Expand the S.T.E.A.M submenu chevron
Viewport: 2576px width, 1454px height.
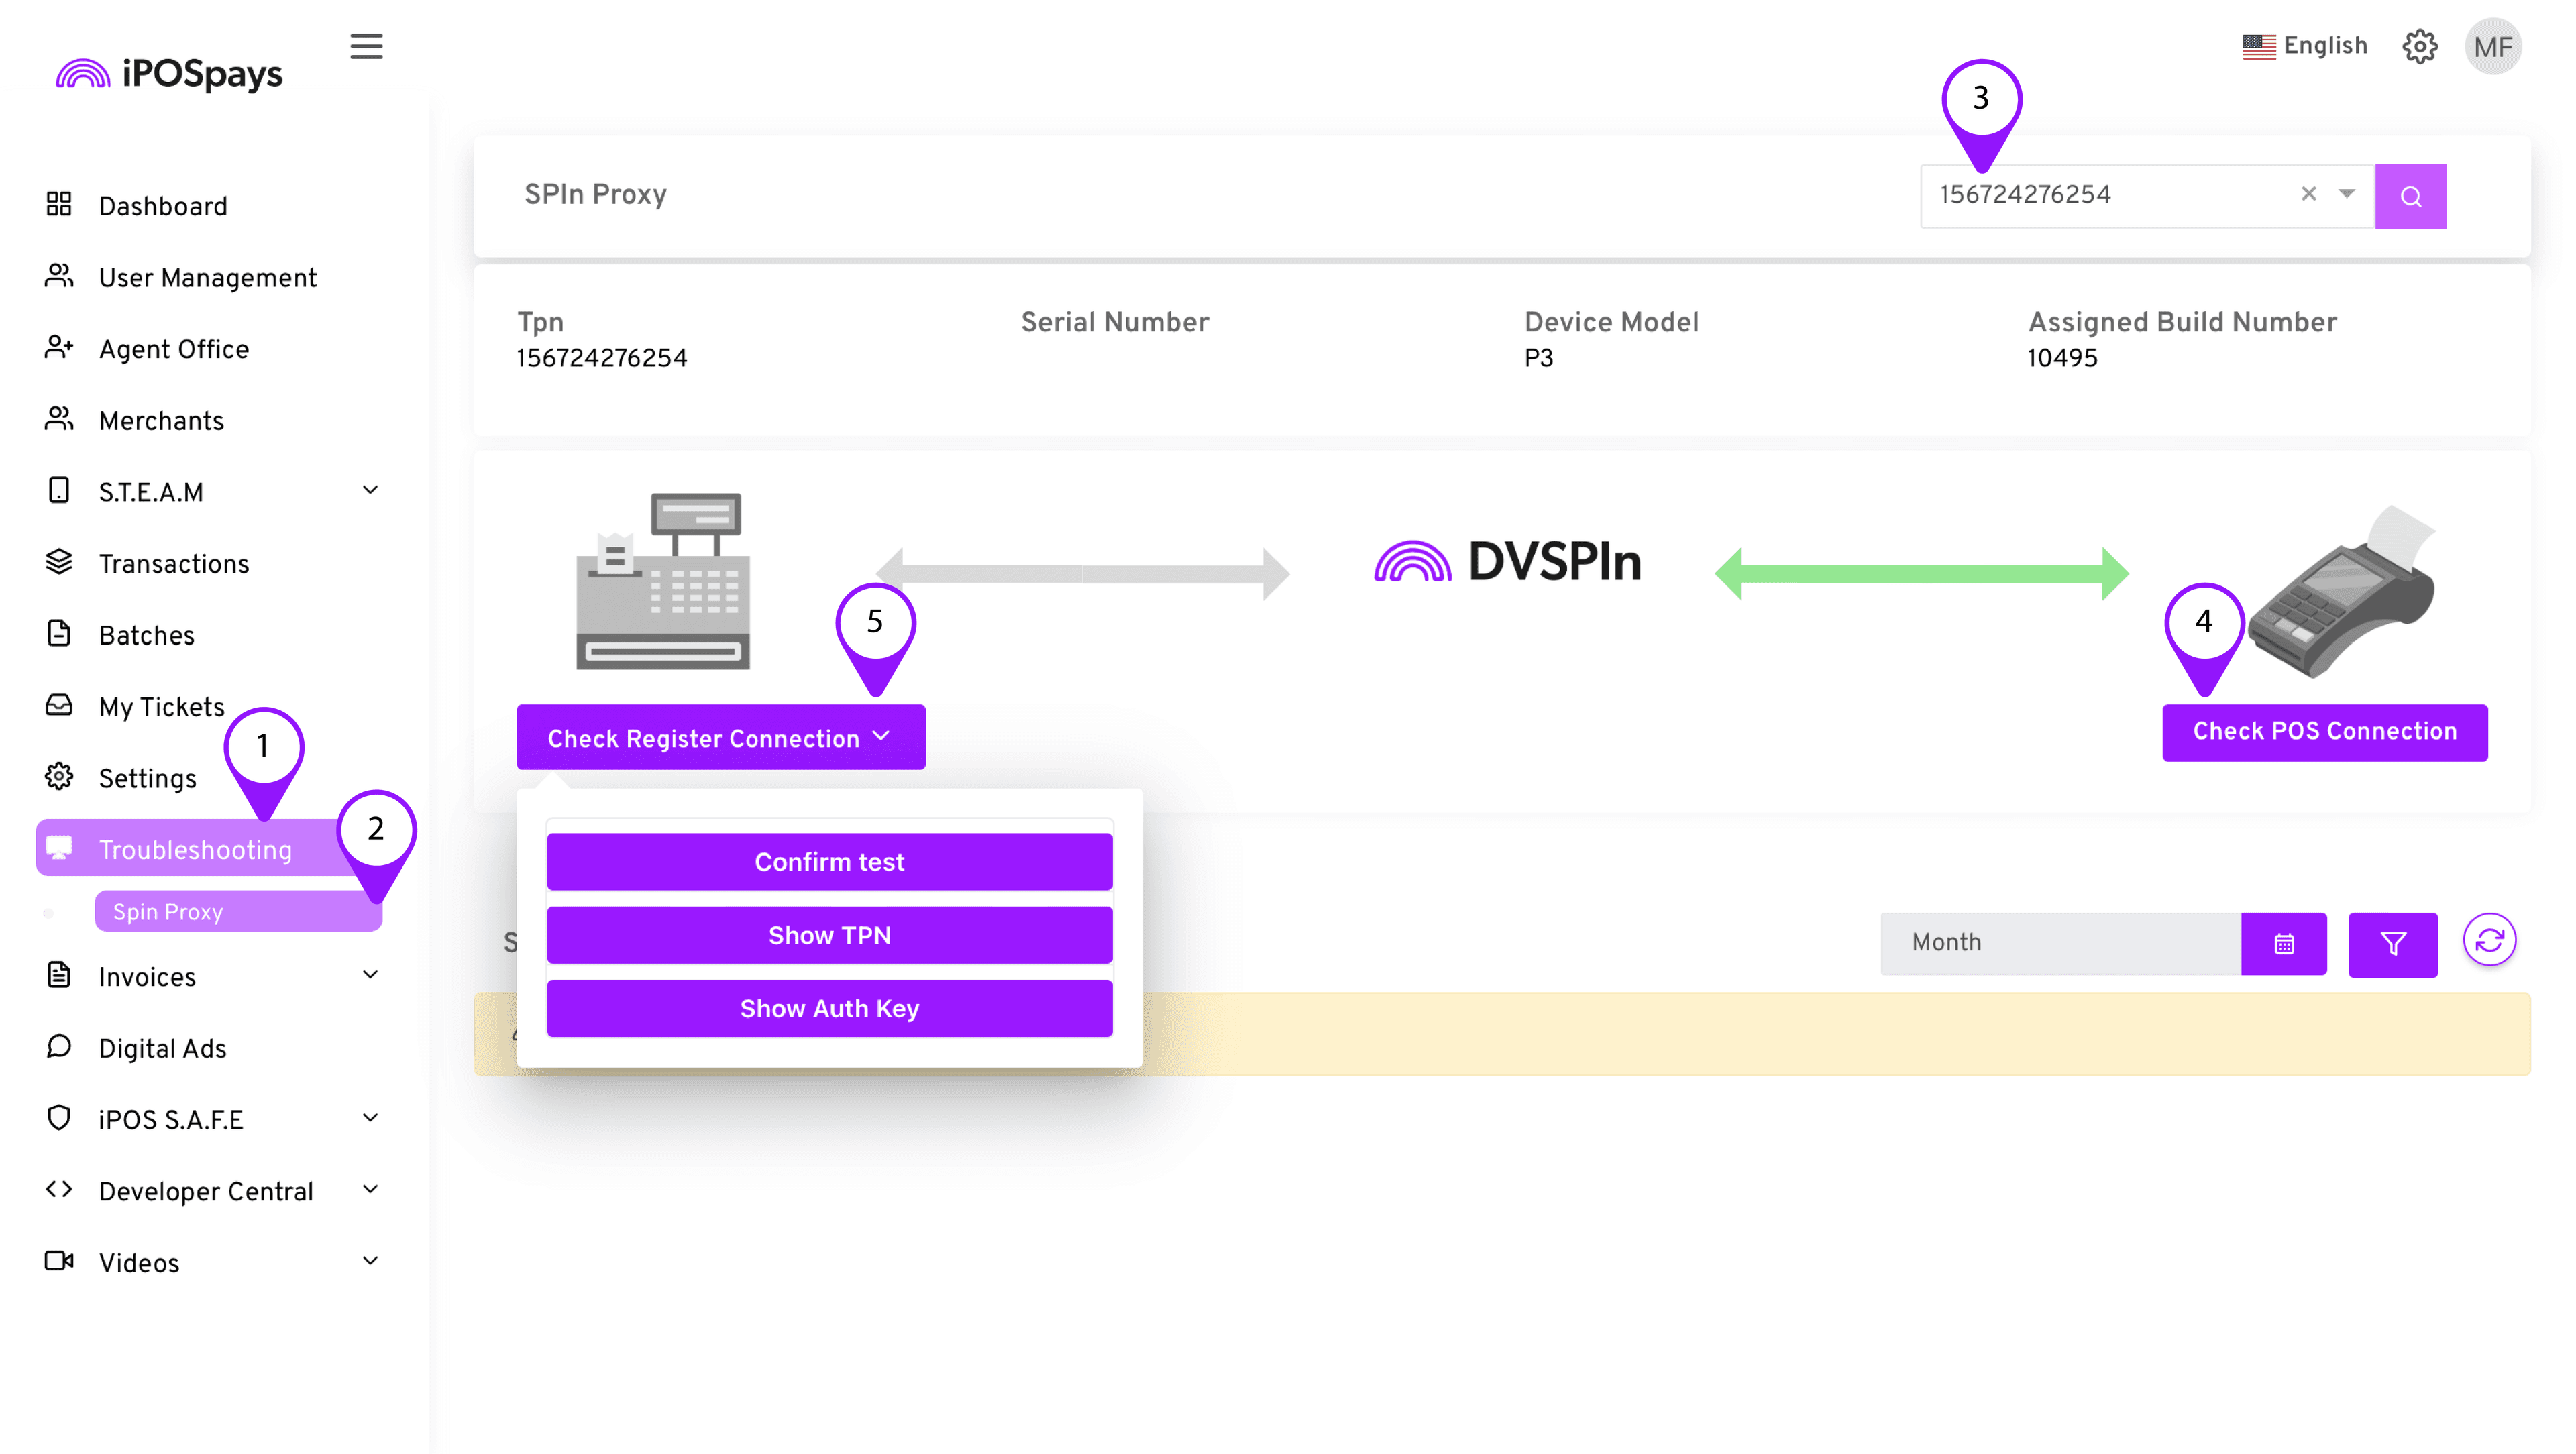tap(370, 490)
